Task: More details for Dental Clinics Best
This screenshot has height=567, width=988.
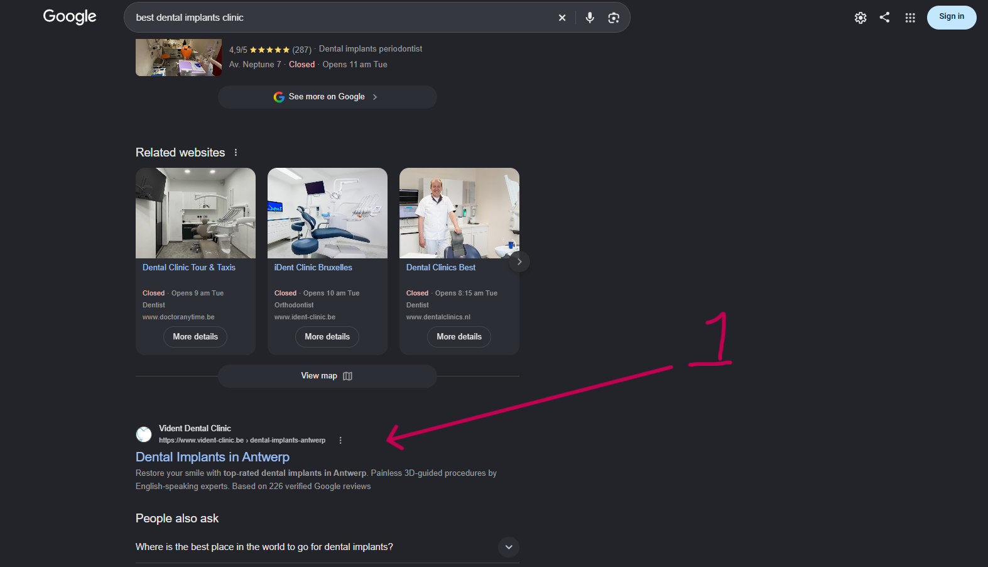Action: [x=459, y=337]
